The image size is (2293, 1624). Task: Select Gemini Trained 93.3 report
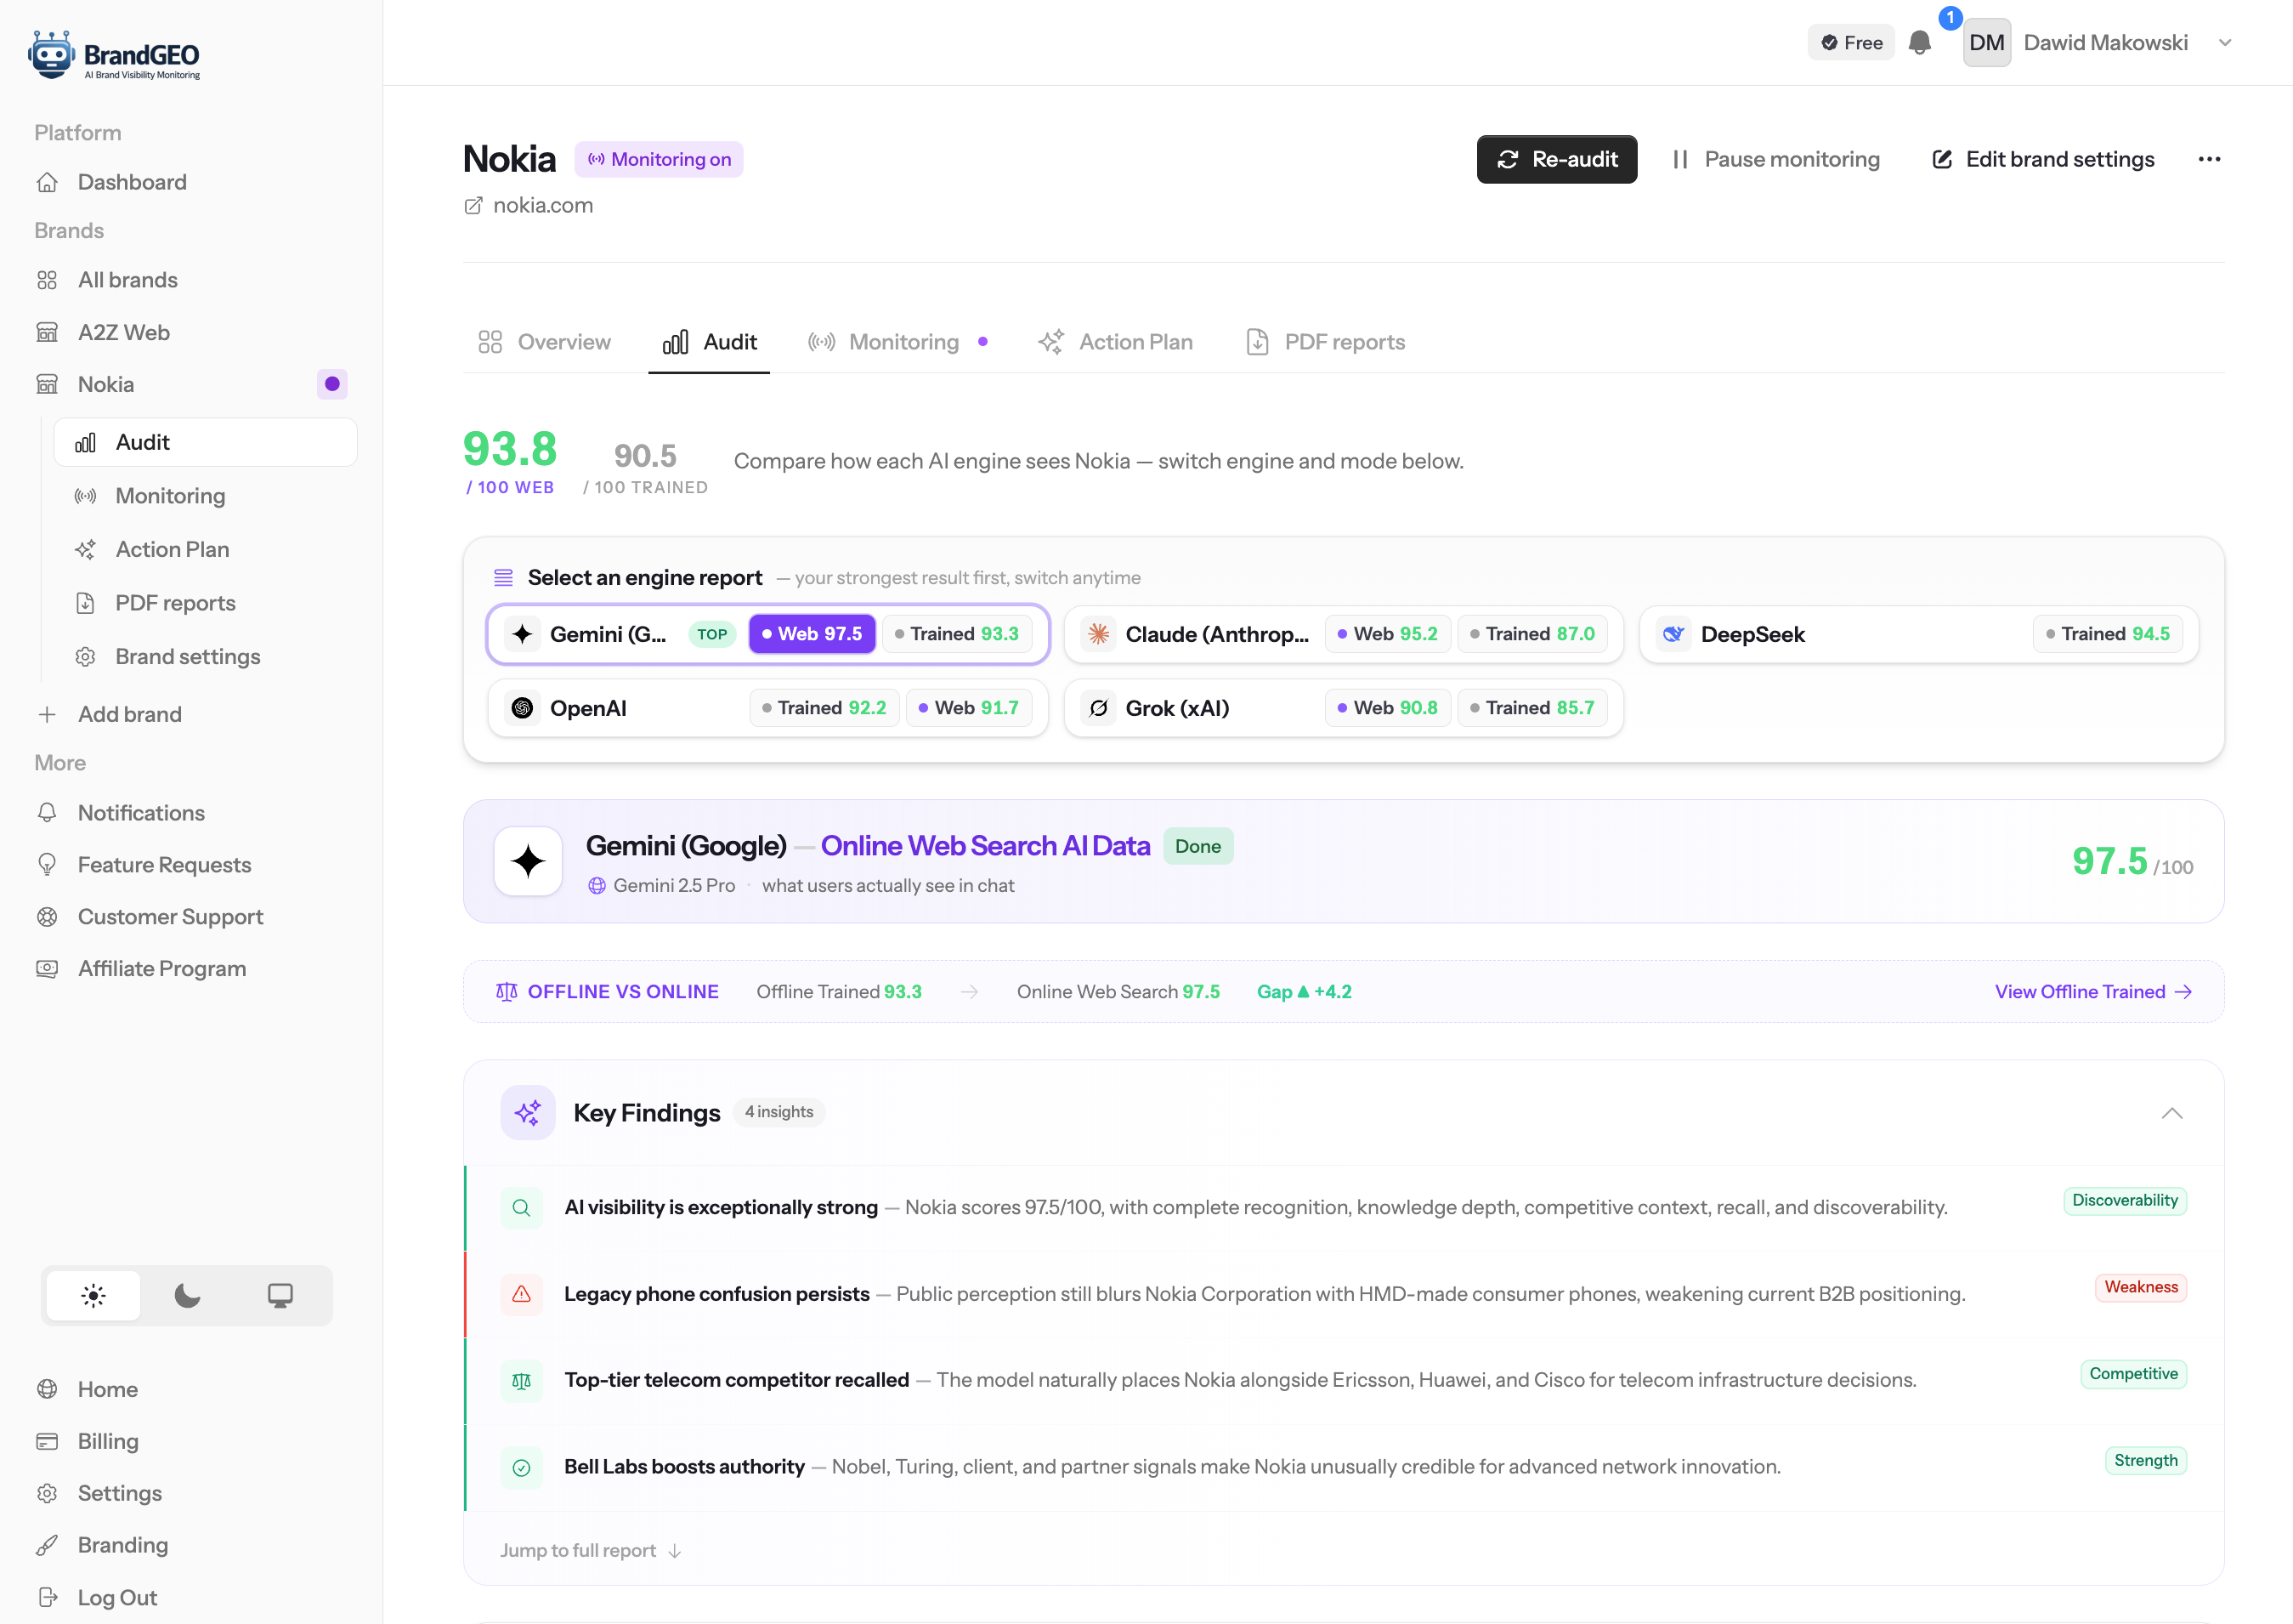tap(957, 634)
